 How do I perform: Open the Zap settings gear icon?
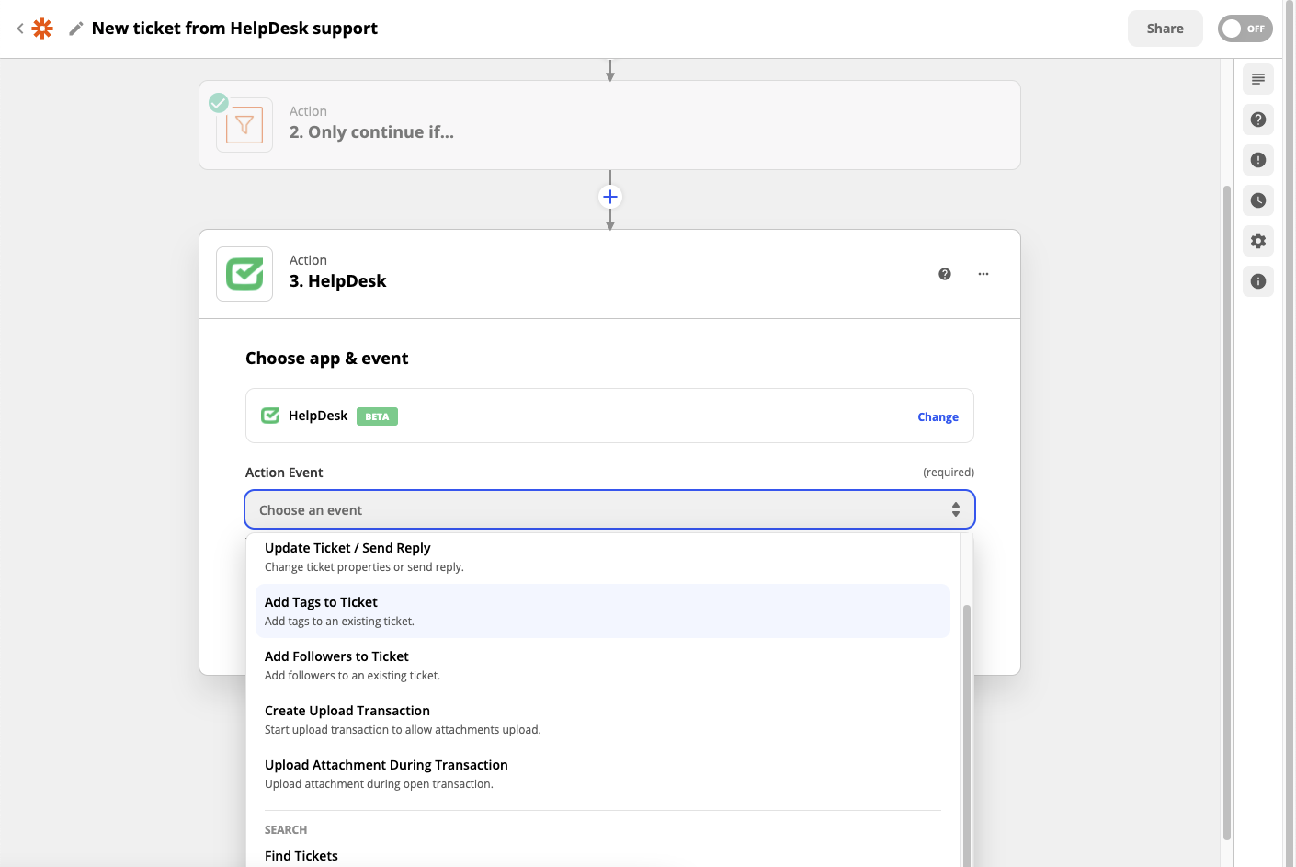pyautogui.click(x=1258, y=241)
